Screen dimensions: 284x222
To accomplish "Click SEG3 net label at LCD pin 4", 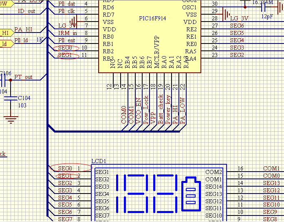I will coord(65,190).
